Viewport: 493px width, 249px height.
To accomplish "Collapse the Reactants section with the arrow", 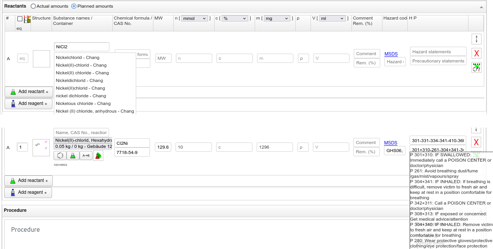I will coord(481,7).
